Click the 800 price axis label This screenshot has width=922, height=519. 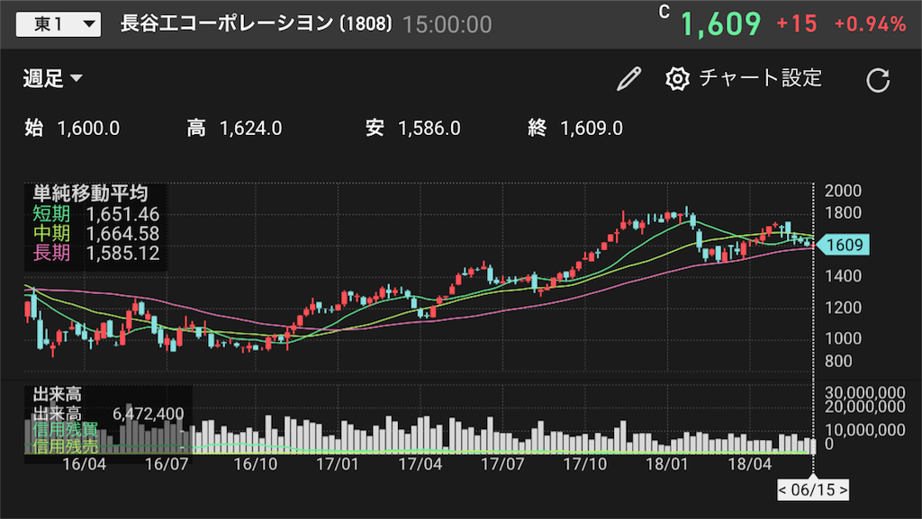coord(838,361)
